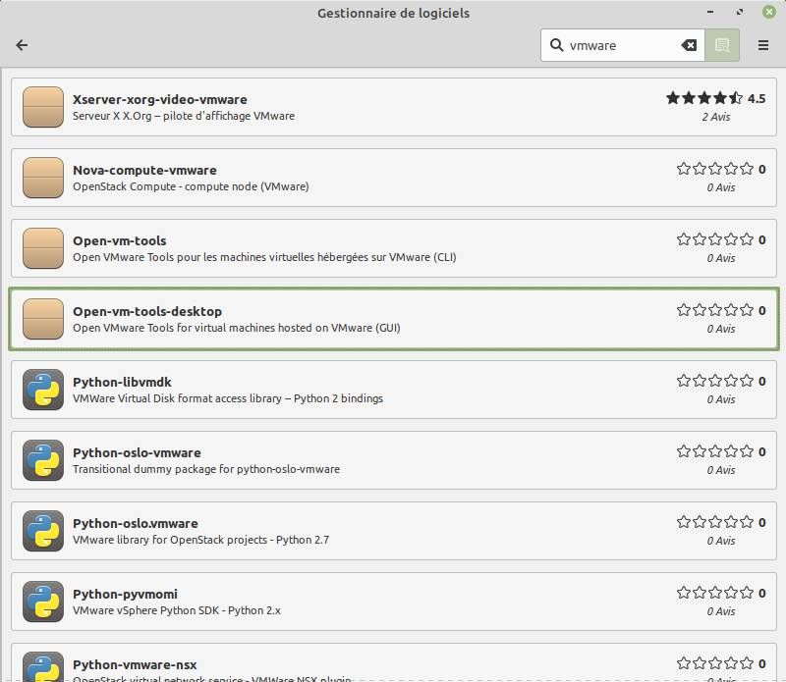
Task: Click the Open-vm-tools-desktop package icon
Action: (x=43, y=319)
